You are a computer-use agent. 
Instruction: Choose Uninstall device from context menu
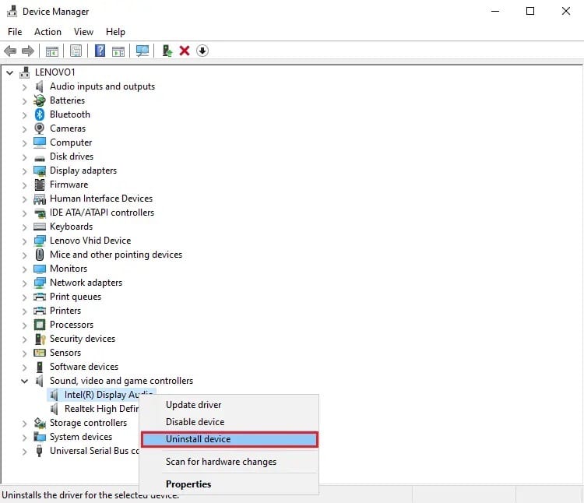(x=230, y=439)
